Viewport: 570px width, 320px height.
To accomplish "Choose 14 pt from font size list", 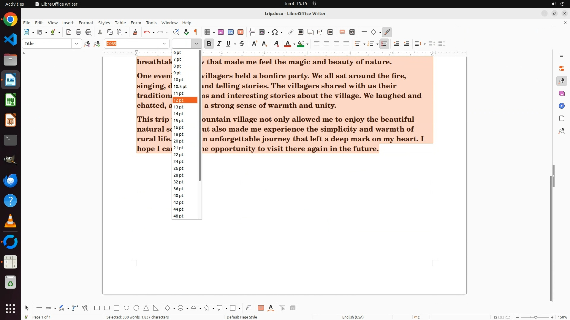I will [178, 114].
